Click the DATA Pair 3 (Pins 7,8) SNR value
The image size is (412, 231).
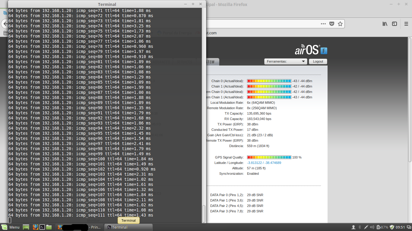point(255,211)
